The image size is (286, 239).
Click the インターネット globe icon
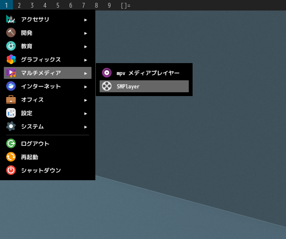tap(11, 86)
